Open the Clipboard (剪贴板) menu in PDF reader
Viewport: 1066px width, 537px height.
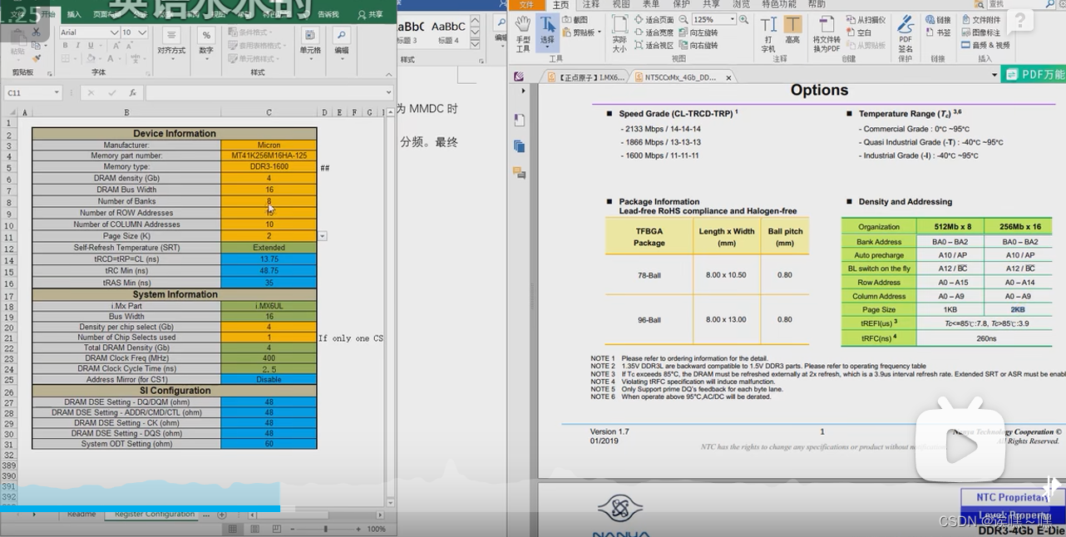pos(581,32)
